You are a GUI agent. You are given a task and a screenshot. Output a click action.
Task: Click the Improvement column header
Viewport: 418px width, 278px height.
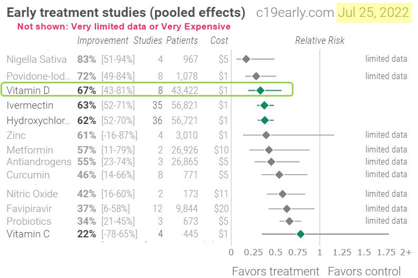(x=102, y=41)
